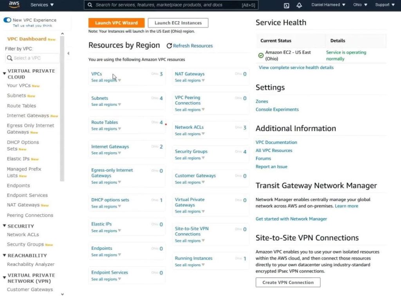
Task: Open Get started with Network Manager
Action: click(291, 219)
